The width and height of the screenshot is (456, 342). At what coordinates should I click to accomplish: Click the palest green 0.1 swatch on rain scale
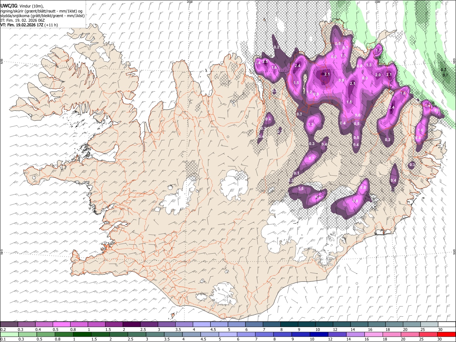coord(9,334)
